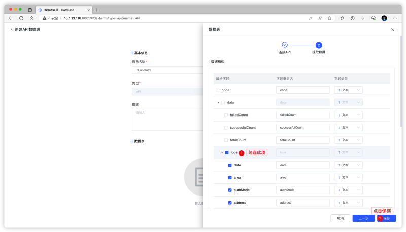
Task: Open field type dropdown for failedCount
Action: tap(348, 115)
